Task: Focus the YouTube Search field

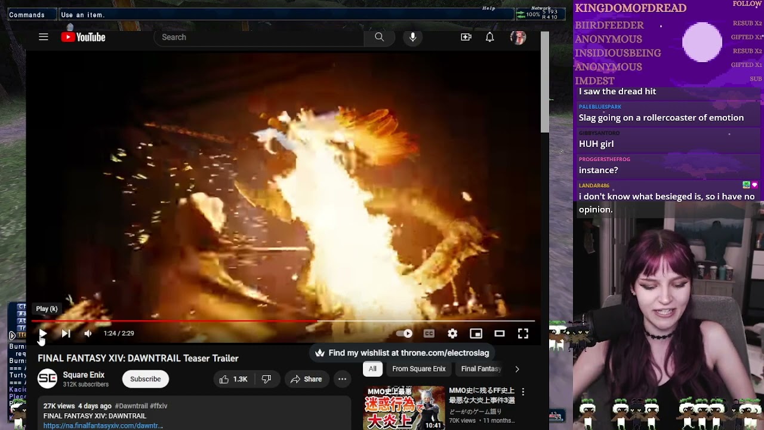Action: pos(260,37)
